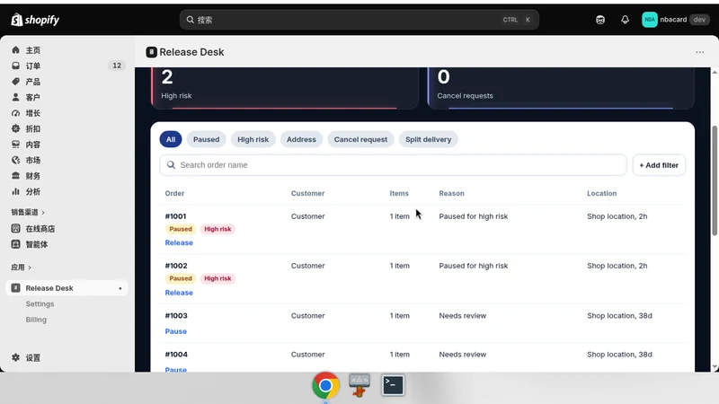Click 'Needs review' in row #1003
This screenshot has height=404, width=719.
click(x=463, y=316)
